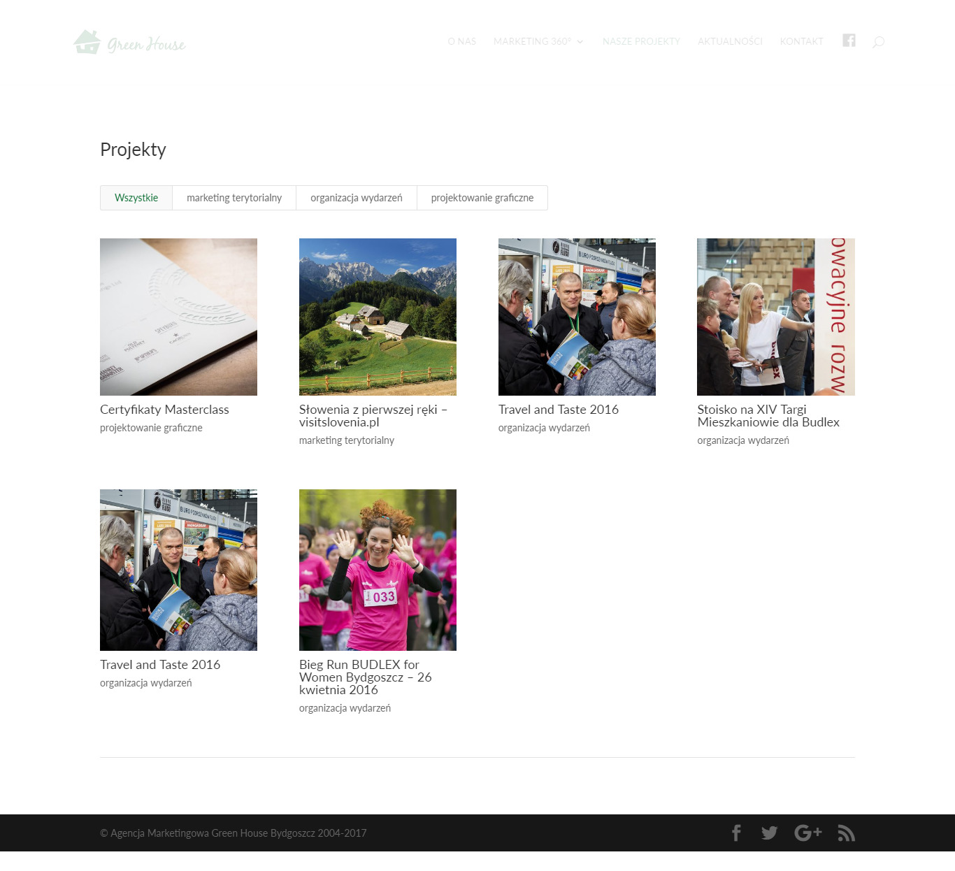Expand the Marketing 360° dropdown menu
This screenshot has width=955, height=871.
pyautogui.click(x=538, y=42)
